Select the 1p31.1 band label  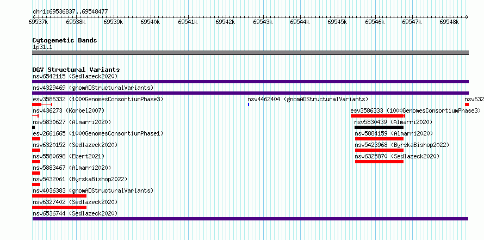[43, 47]
